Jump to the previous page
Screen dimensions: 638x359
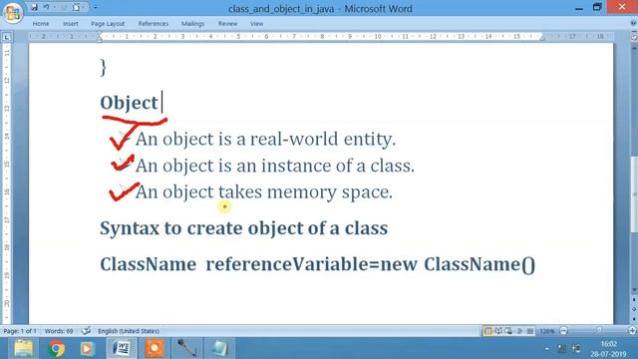pyautogui.click(x=634, y=300)
